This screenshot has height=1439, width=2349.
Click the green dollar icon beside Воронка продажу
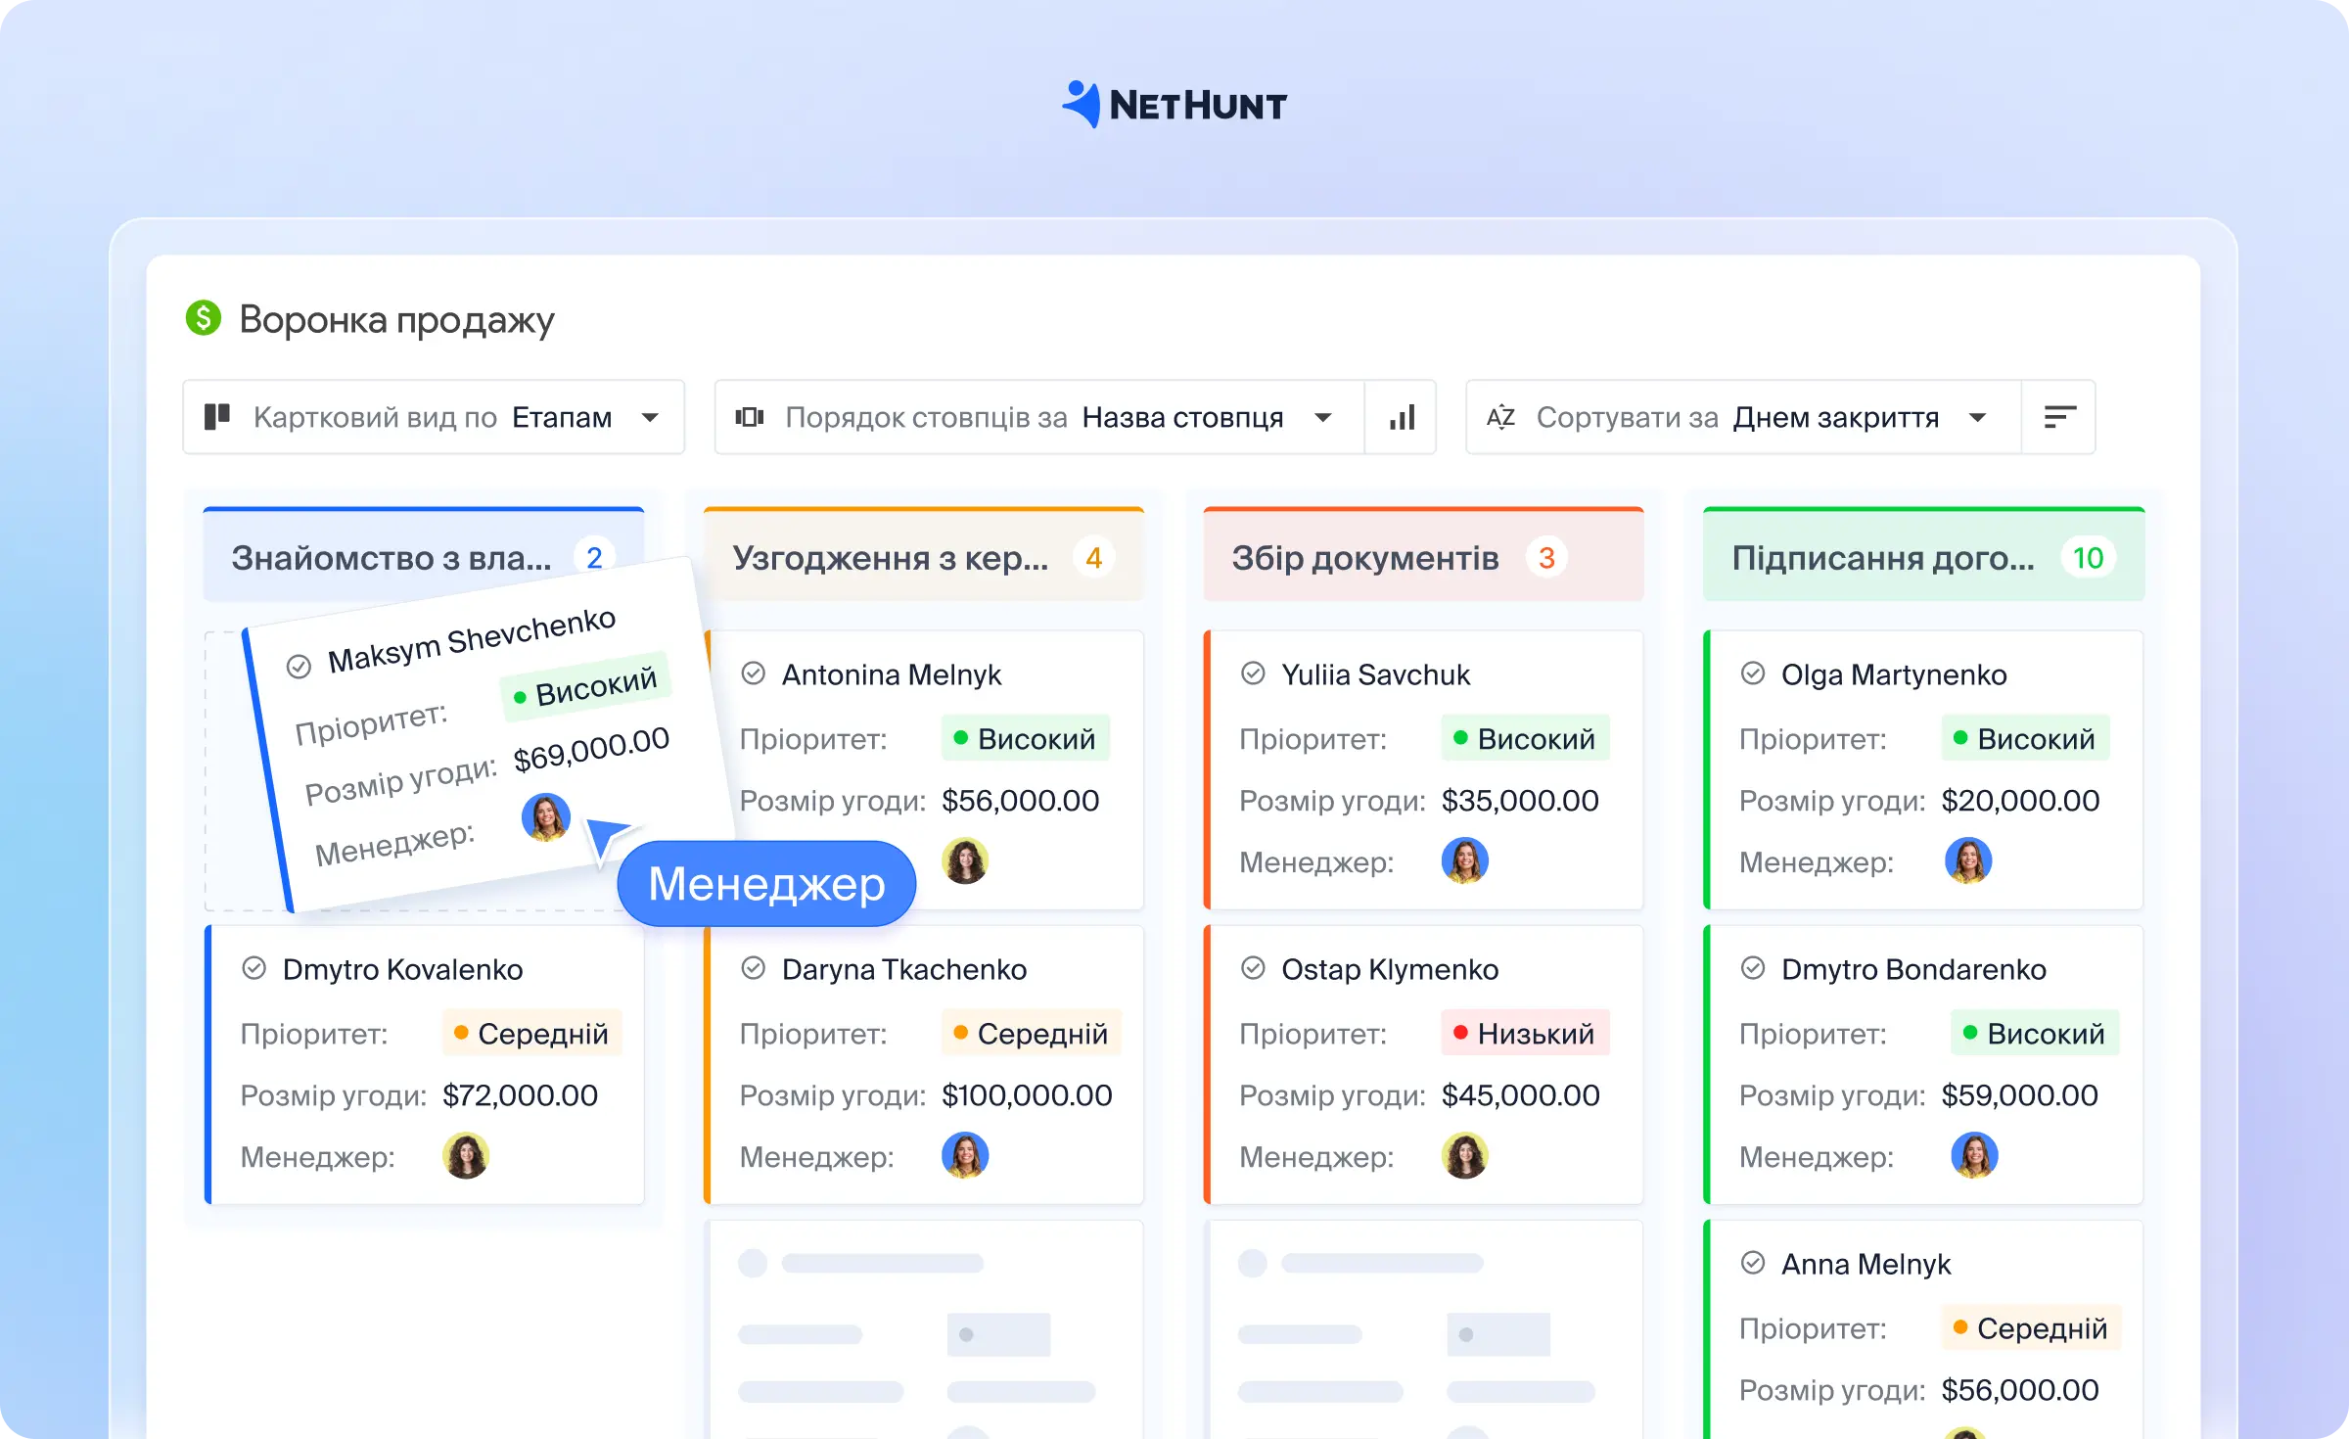coord(203,318)
